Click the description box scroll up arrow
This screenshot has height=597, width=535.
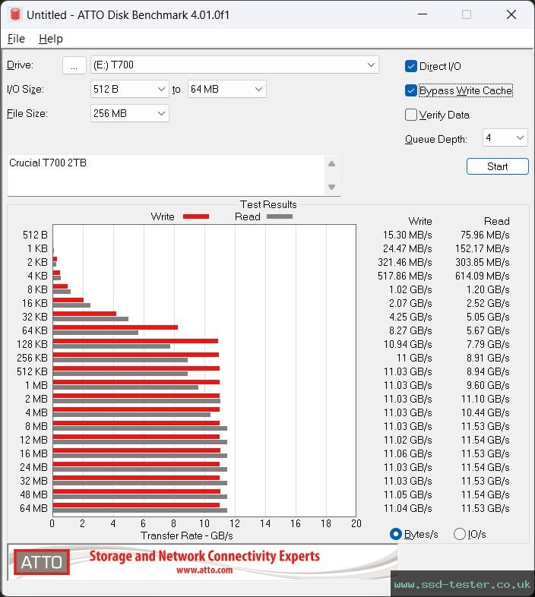pyautogui.click(x=331, y=164)
